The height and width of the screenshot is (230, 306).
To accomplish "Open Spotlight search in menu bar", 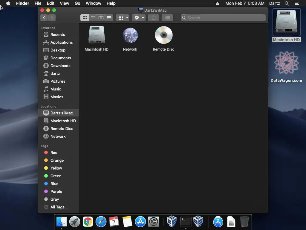I will pyautogui.click(x=287, y=3).
